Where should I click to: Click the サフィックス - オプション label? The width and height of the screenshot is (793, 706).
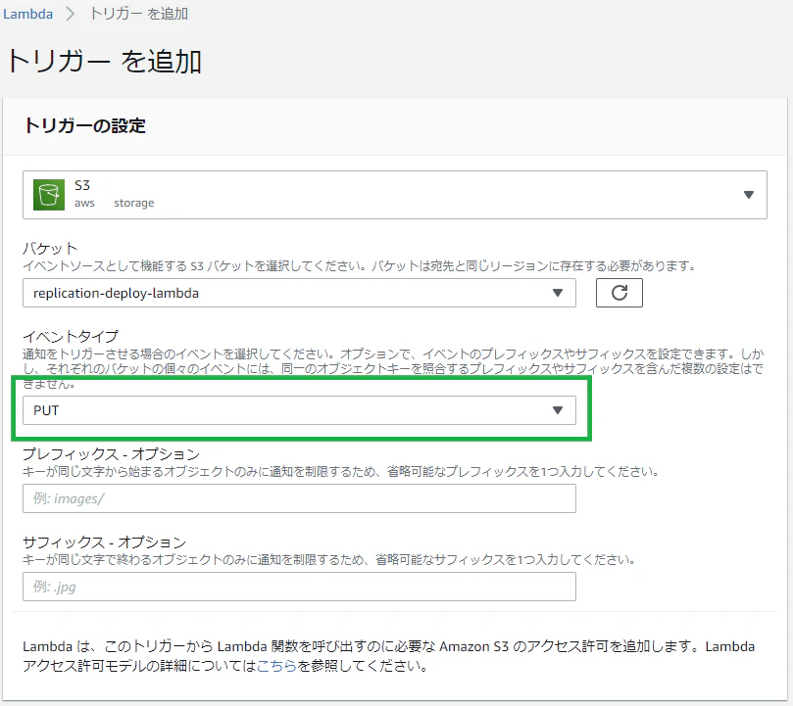point(105,541)
